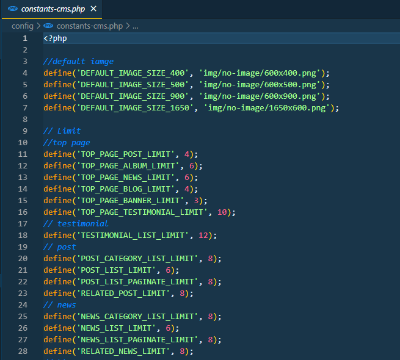Click the '//top page' comment
This screenshot has width=400, height=360.
pos(67,143)
